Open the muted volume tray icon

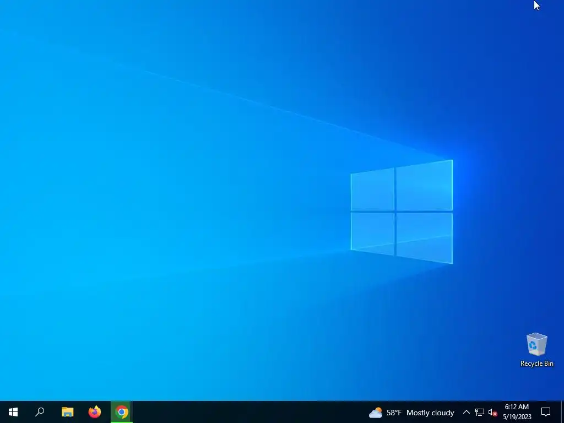tap(492, 412)
